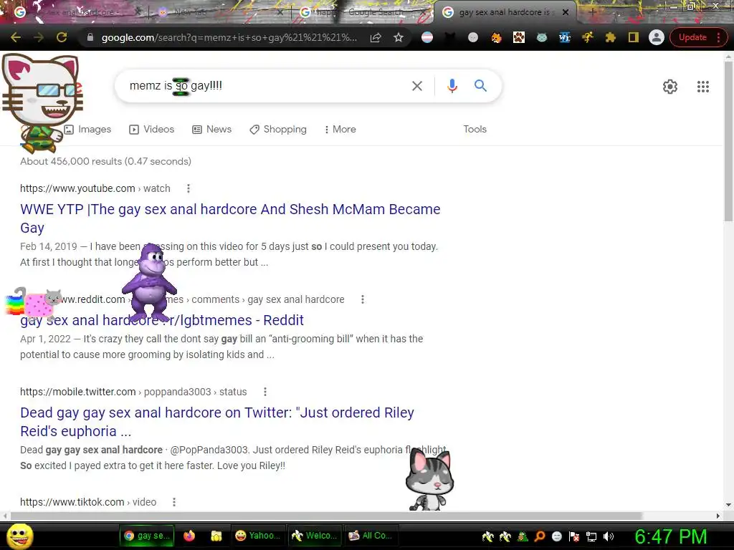Open the teal cat face extension
Screen dimensions: 734x550
click(542, 37)
